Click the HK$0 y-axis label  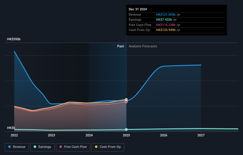(11, 128)
